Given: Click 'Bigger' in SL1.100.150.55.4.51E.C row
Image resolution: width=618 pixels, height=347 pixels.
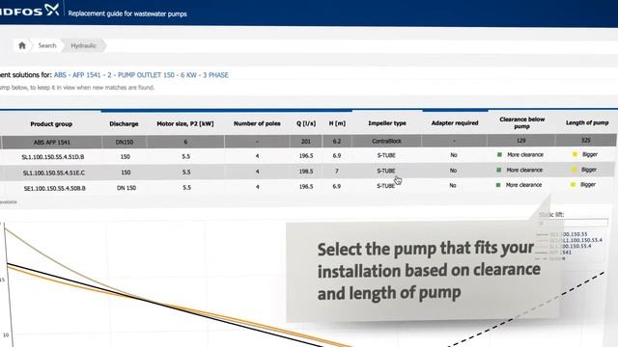Looking at the screenshot, I should click(x=589, y=170).
